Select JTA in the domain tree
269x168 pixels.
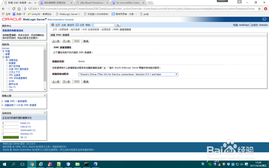pos(11,90)
